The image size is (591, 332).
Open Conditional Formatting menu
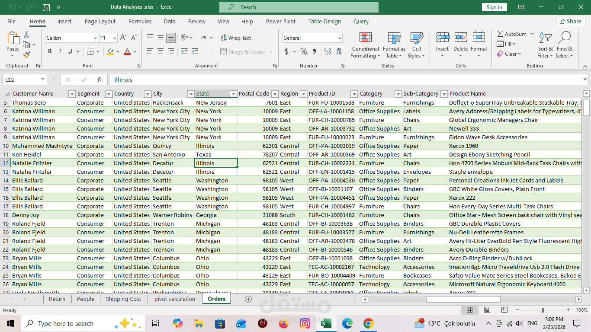[365, 45]
